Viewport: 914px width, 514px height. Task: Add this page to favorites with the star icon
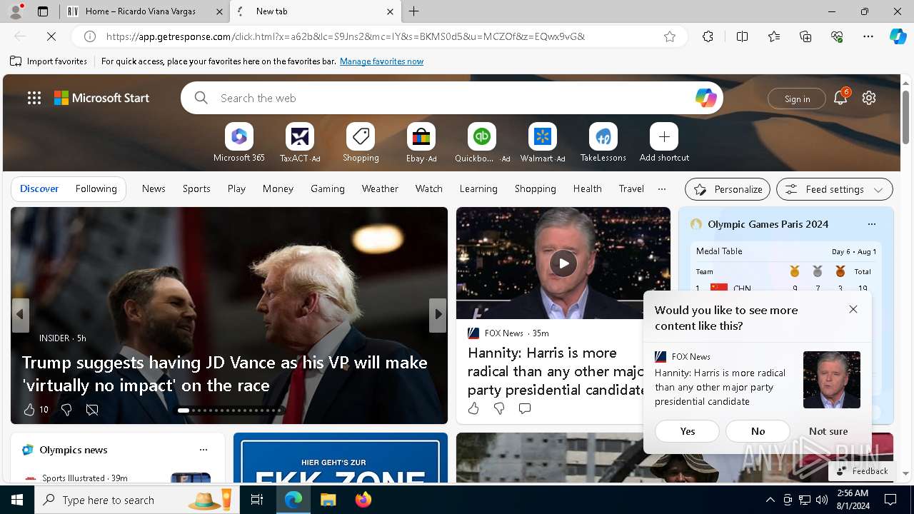point(670,36)
